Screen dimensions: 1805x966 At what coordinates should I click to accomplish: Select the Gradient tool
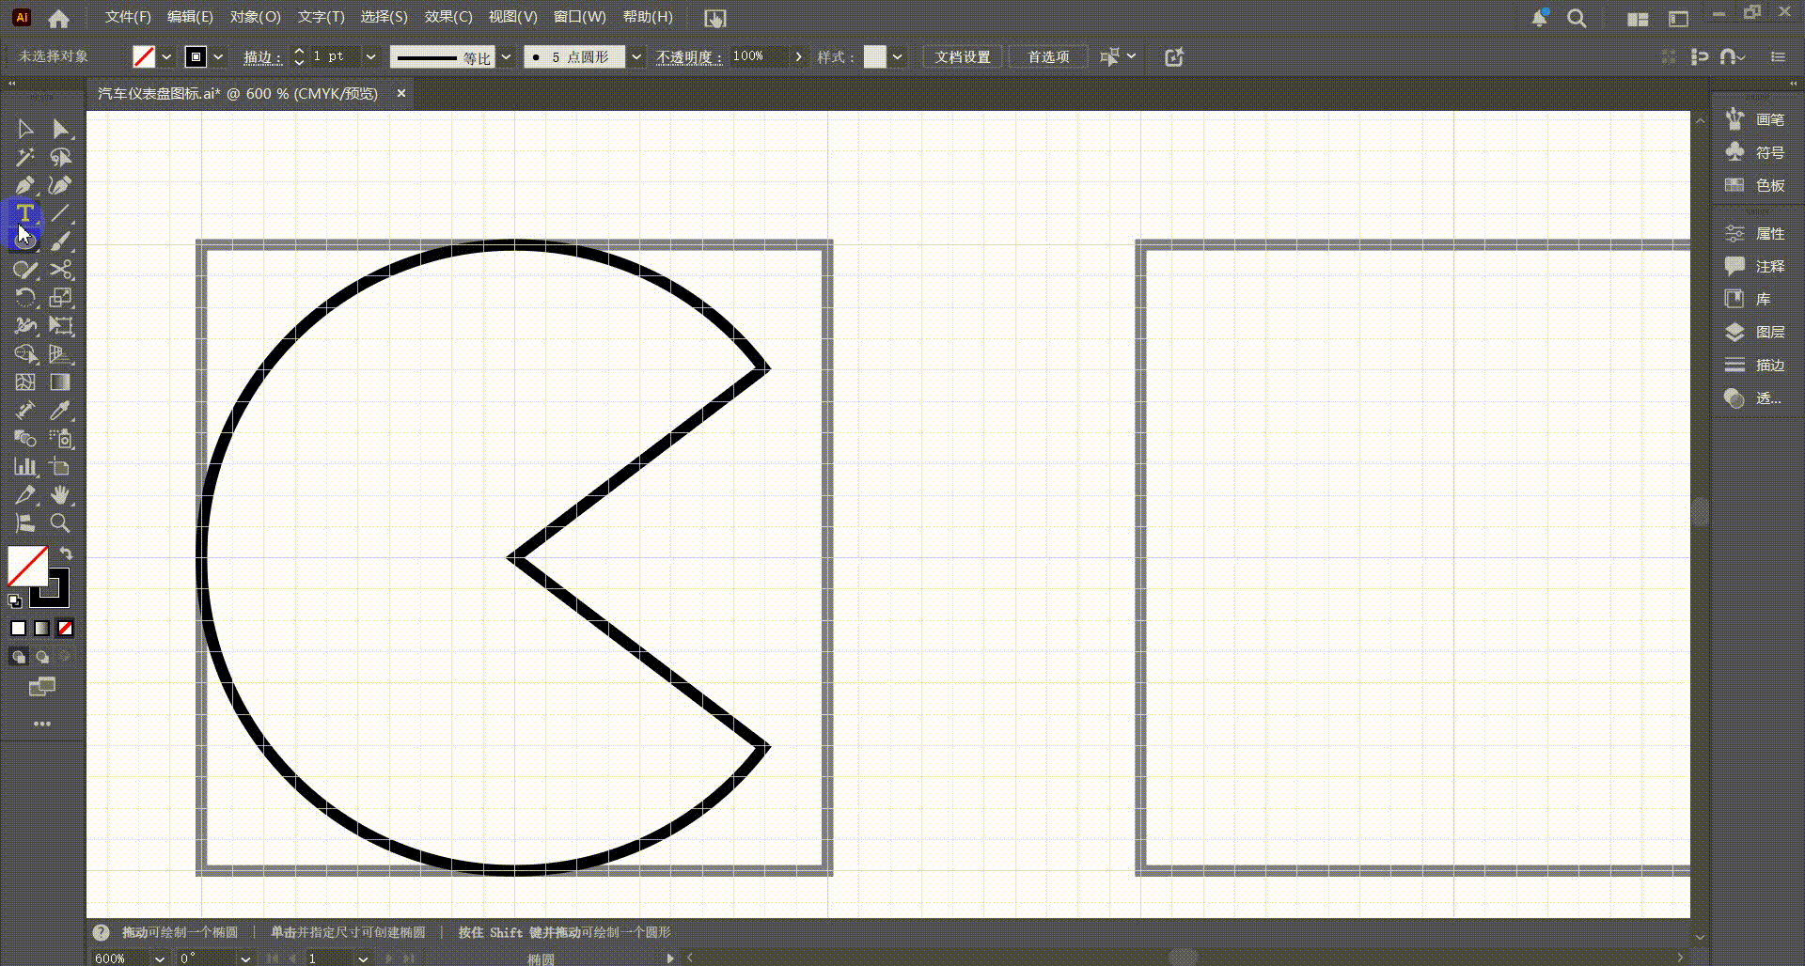tap(60, 382)
